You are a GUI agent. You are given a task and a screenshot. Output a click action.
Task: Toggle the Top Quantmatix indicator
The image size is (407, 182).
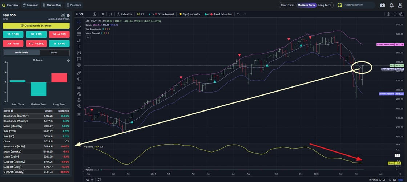pyautogui.click(x=189, y=14)
